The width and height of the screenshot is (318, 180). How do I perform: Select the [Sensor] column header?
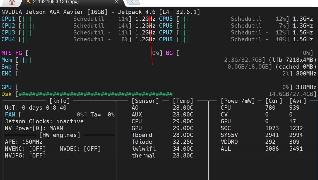145,101
